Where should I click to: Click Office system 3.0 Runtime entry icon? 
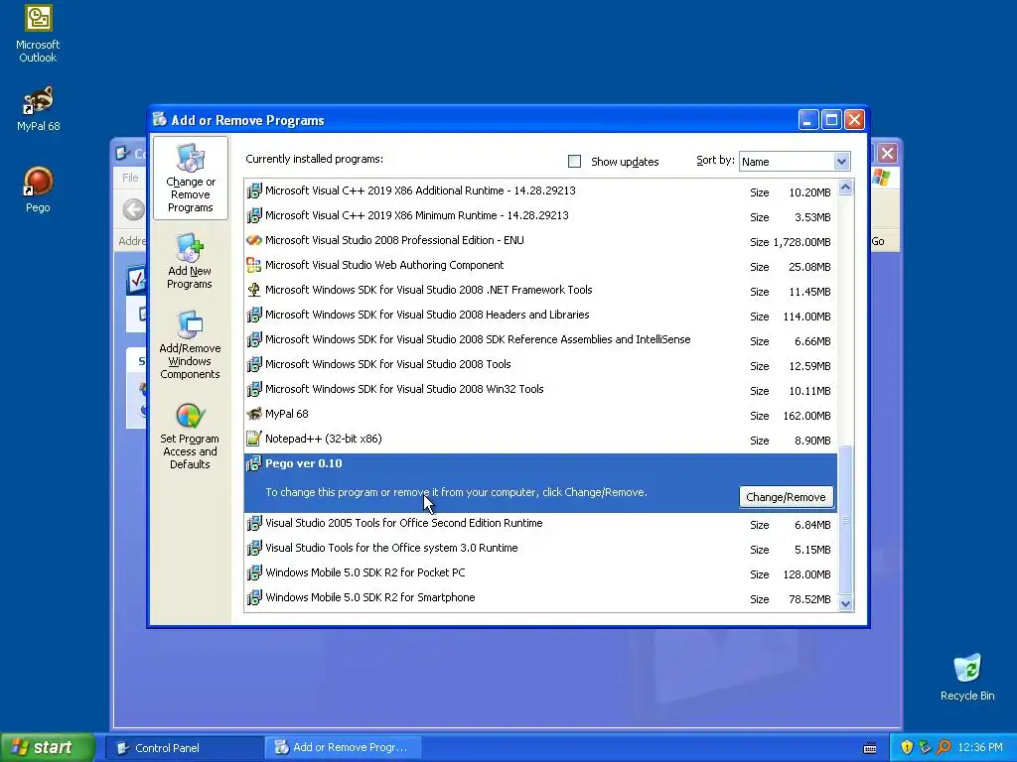click(254, 548)
